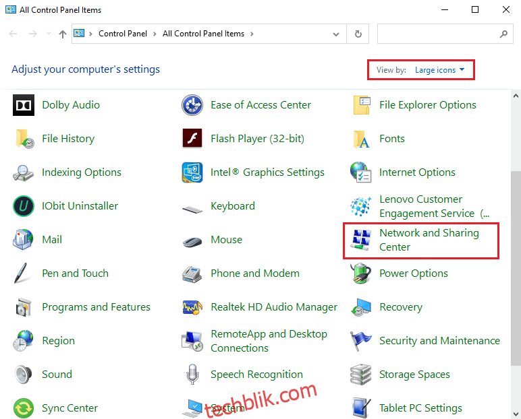Click the Pen and Touch icon

pyautogui.click(x=21, y=273)
